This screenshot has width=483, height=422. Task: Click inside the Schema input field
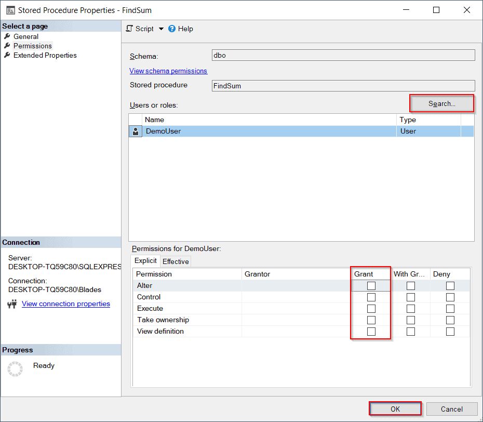click(x=343, y=55)
